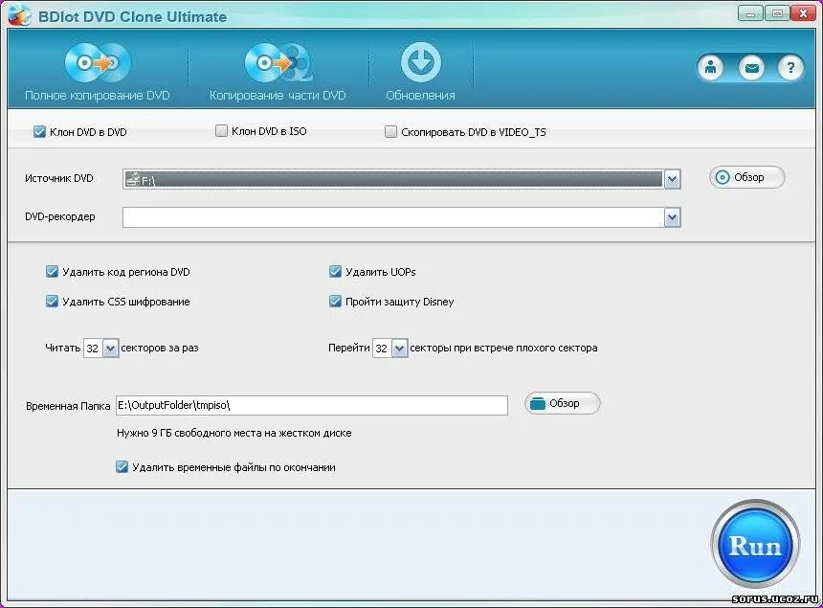Open the Перейти sectors count dropdown
The width and height of the screenshot is (823, 608).
coord(399,349)
